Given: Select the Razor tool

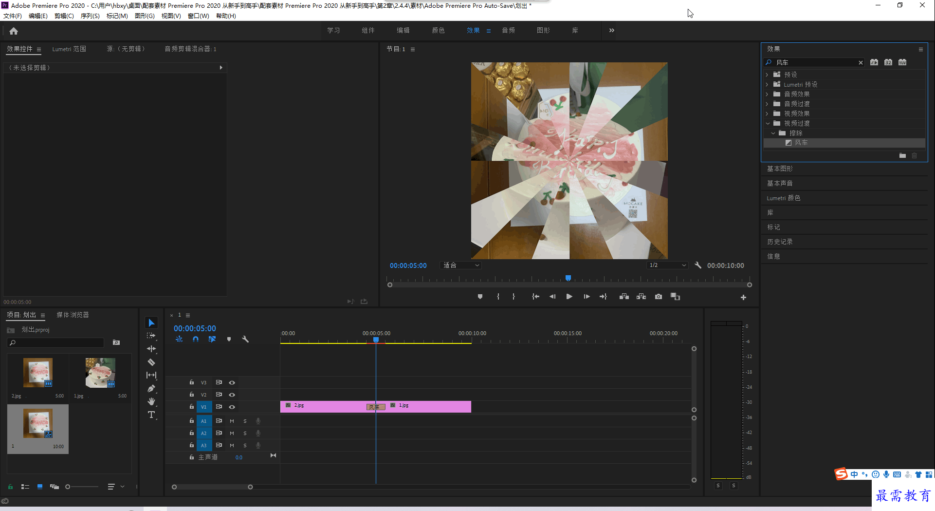Looking at the screenshot, I should 151,362.
